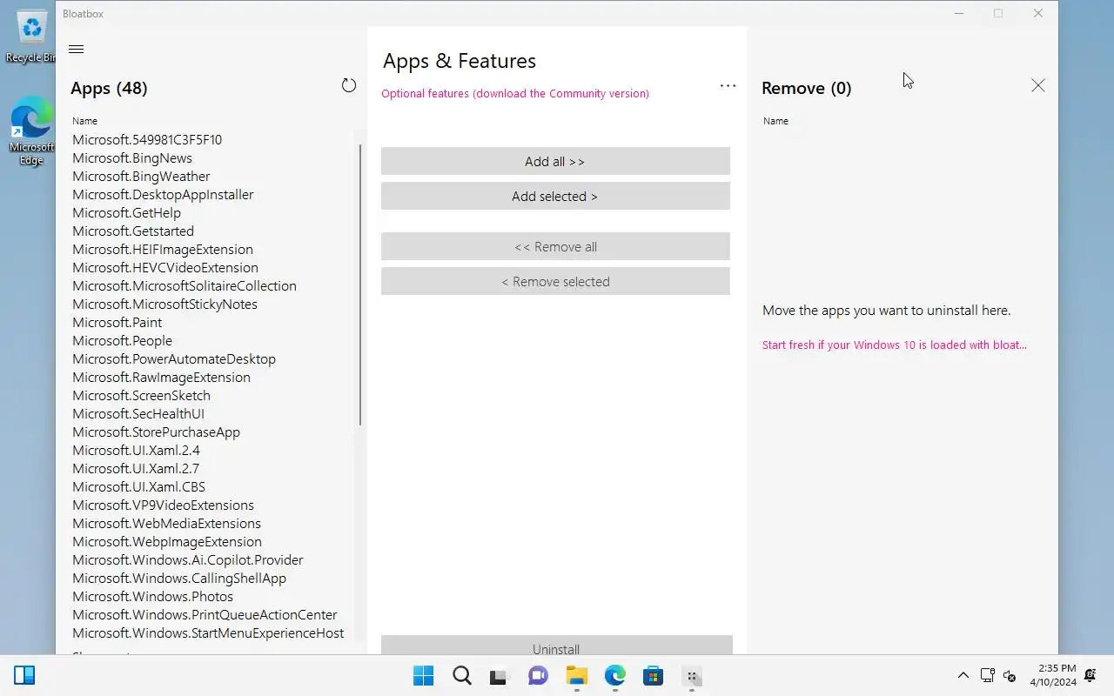Click the Uninstall button
The width and height of the screenshot is (1114, 696).
pyautogui.click(x=556, y=646)
